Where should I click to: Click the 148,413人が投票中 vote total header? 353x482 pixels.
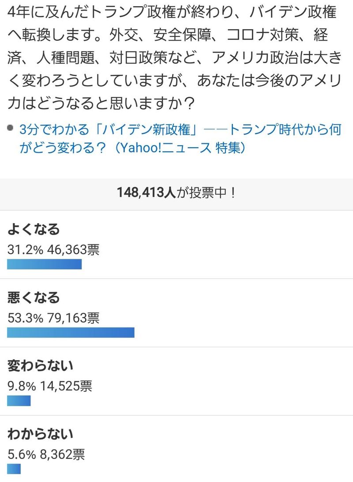tap(176, 192)
